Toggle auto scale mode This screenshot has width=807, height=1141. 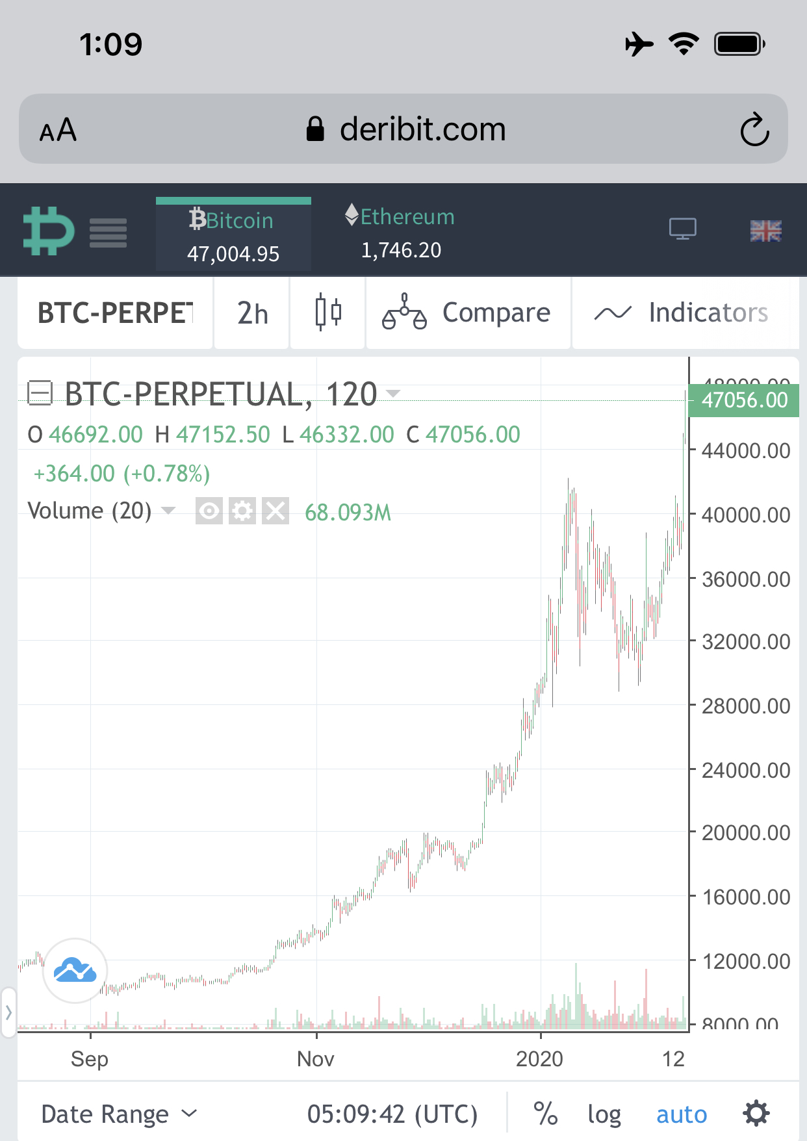tap(681, 1114)
